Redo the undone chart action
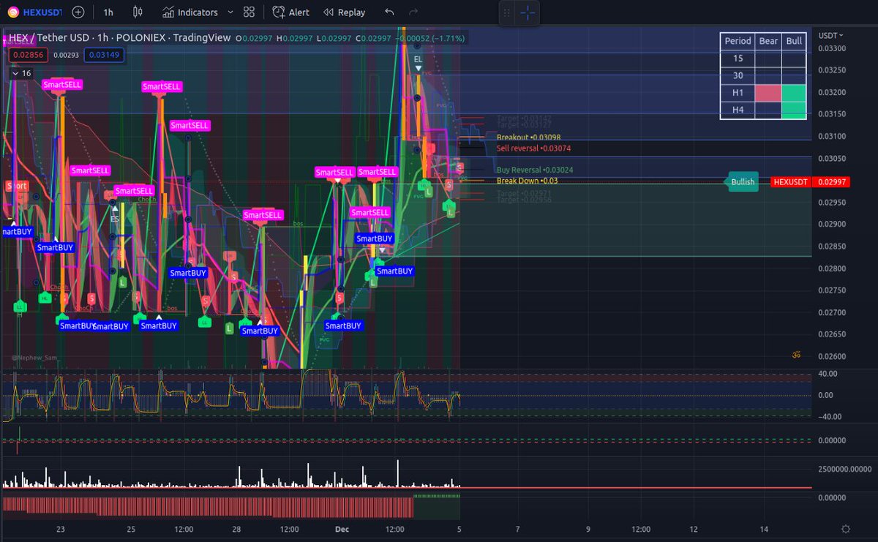The height and width of the screenshot is (542, 878). click(412, 12)
